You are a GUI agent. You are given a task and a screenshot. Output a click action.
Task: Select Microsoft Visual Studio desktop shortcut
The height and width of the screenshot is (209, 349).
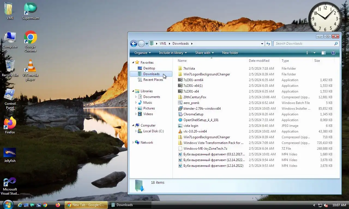point(10,186)
